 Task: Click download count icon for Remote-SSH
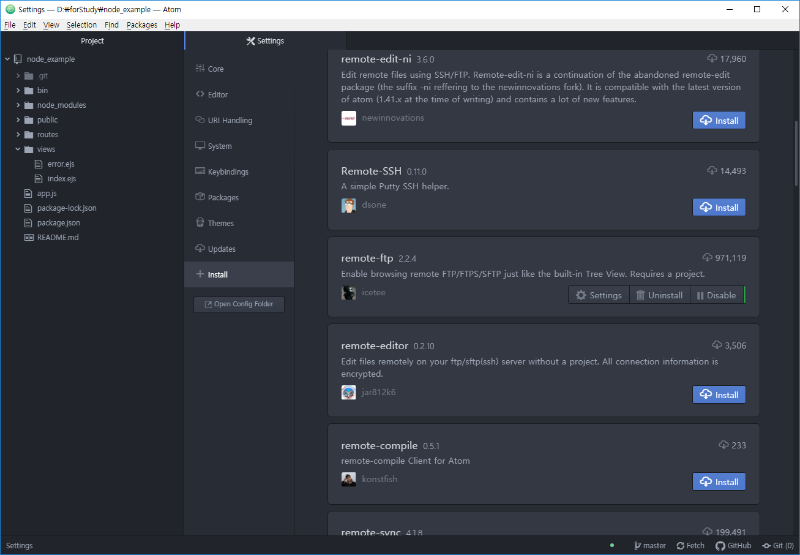click(712, 171)
